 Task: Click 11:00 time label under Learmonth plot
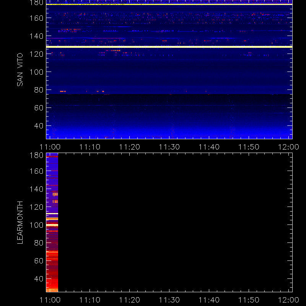50,300
